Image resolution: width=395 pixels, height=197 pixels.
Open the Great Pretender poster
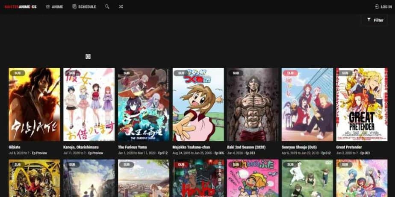click(x=362, y=104)
